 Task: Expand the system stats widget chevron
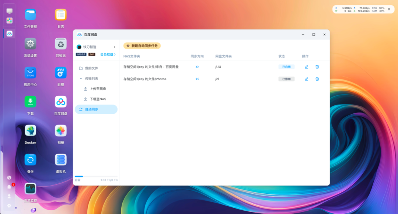[x=389, y=9]
